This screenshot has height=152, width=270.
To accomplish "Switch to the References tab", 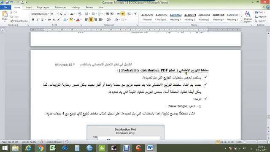I will tap(60, 7).
